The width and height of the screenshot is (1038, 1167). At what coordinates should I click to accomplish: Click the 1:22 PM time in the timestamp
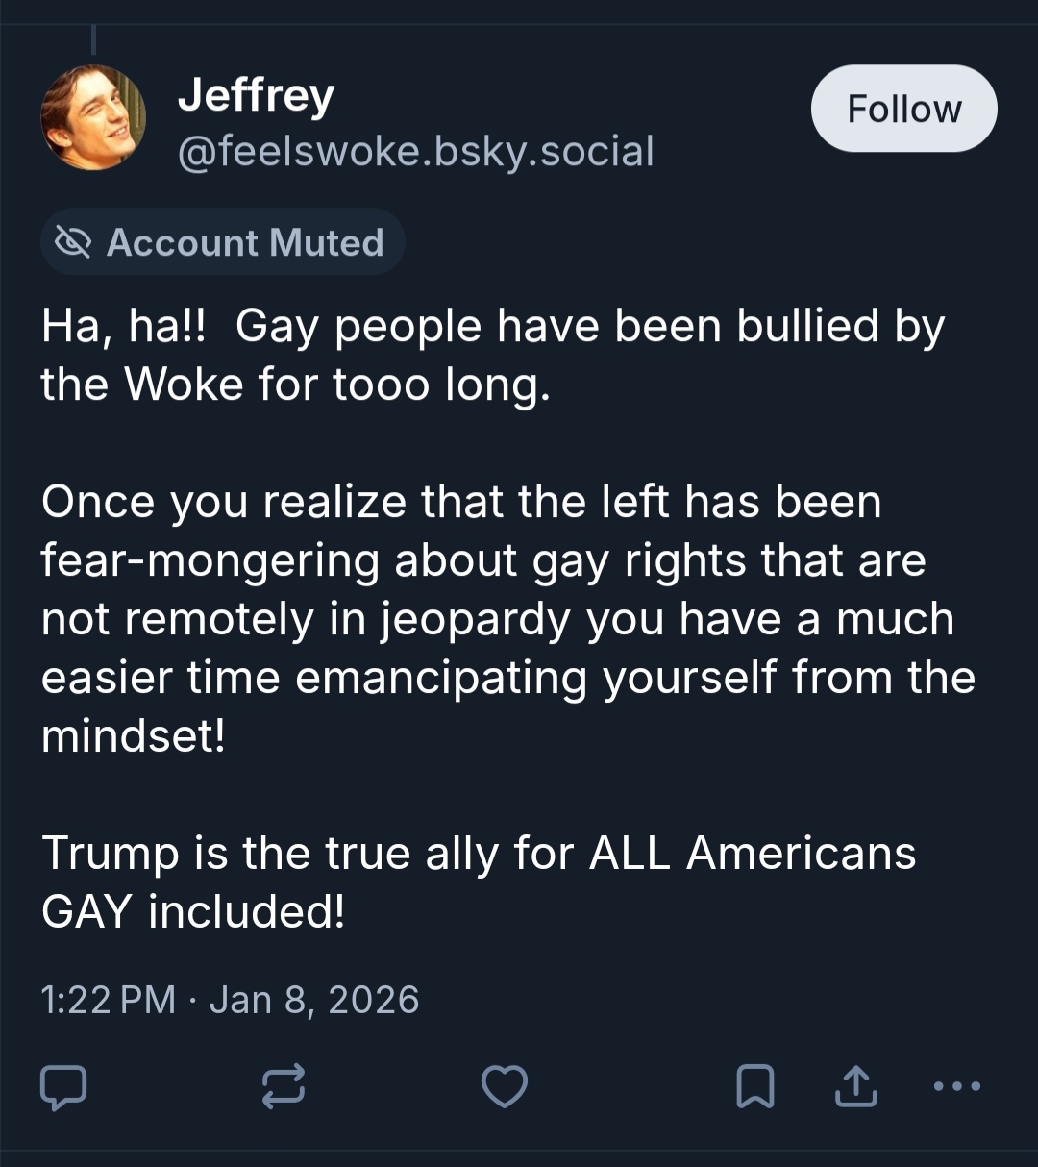click(x=108, y=1000)
